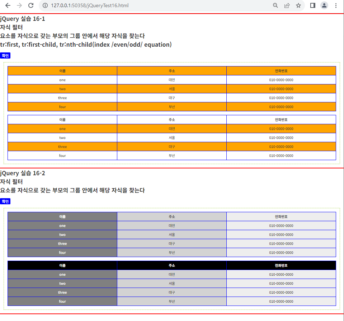Click orange 'three' cell in second table
344x321 pixels.
click(62, 146)
